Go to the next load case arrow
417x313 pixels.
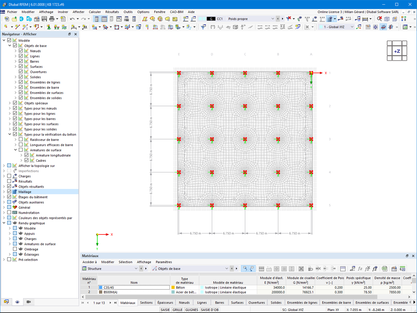pos(282,19)
